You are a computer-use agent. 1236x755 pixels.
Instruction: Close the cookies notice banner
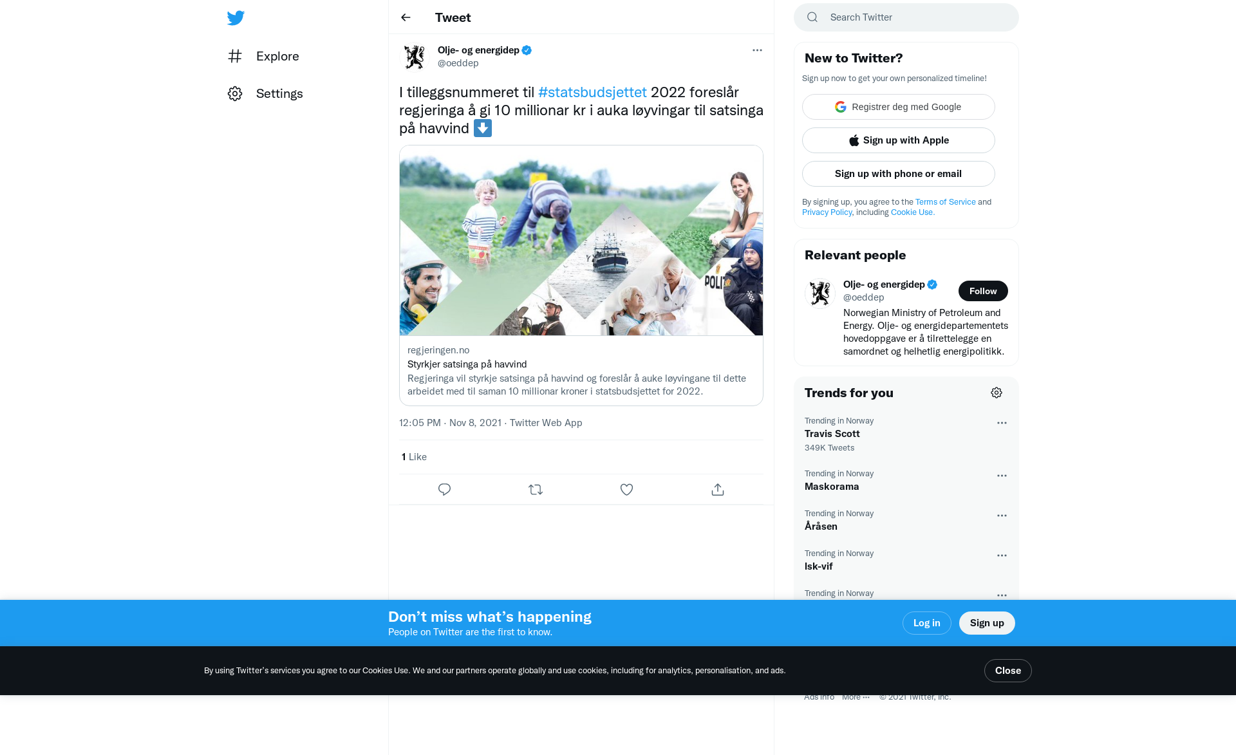(1008, 671)
